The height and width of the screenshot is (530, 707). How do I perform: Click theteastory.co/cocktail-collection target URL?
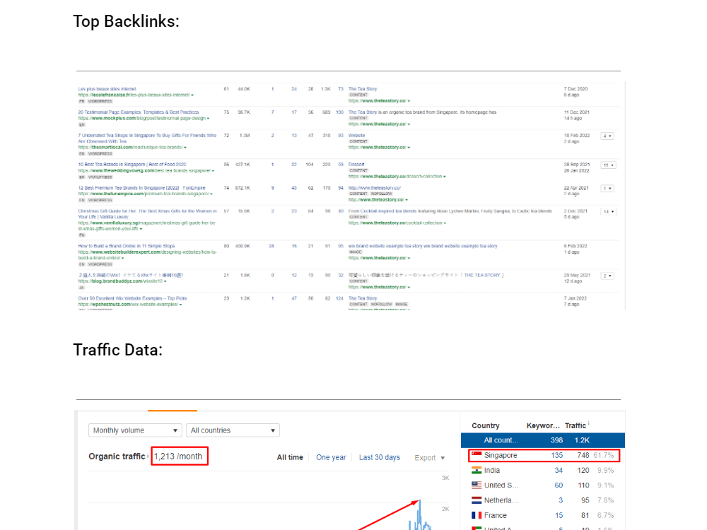pos(395,223)
